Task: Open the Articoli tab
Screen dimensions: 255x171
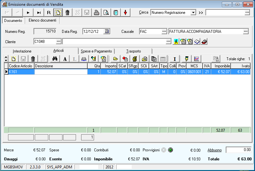Action: 59,51
